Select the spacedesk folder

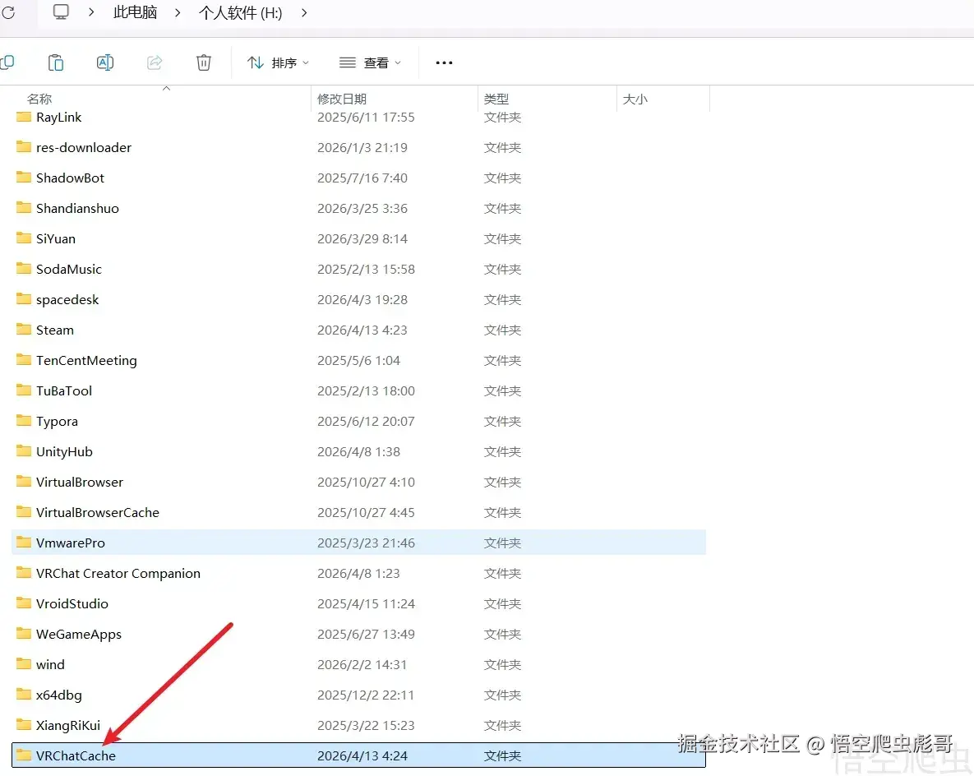tap(359, 300)
